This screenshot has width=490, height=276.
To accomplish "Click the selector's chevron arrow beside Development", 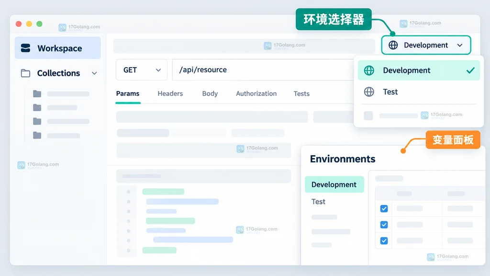I will [x=460, y=46].
